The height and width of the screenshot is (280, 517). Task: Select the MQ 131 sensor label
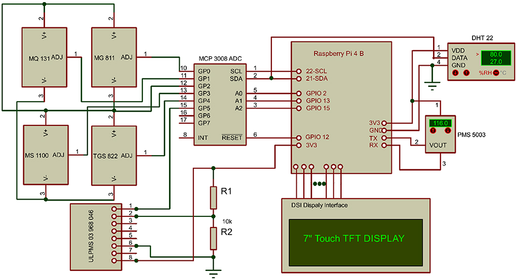39,59
